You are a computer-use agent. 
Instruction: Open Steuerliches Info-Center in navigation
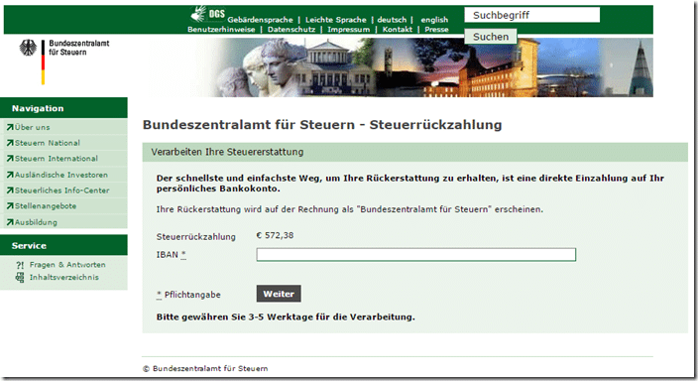click(x=61, y=190)
